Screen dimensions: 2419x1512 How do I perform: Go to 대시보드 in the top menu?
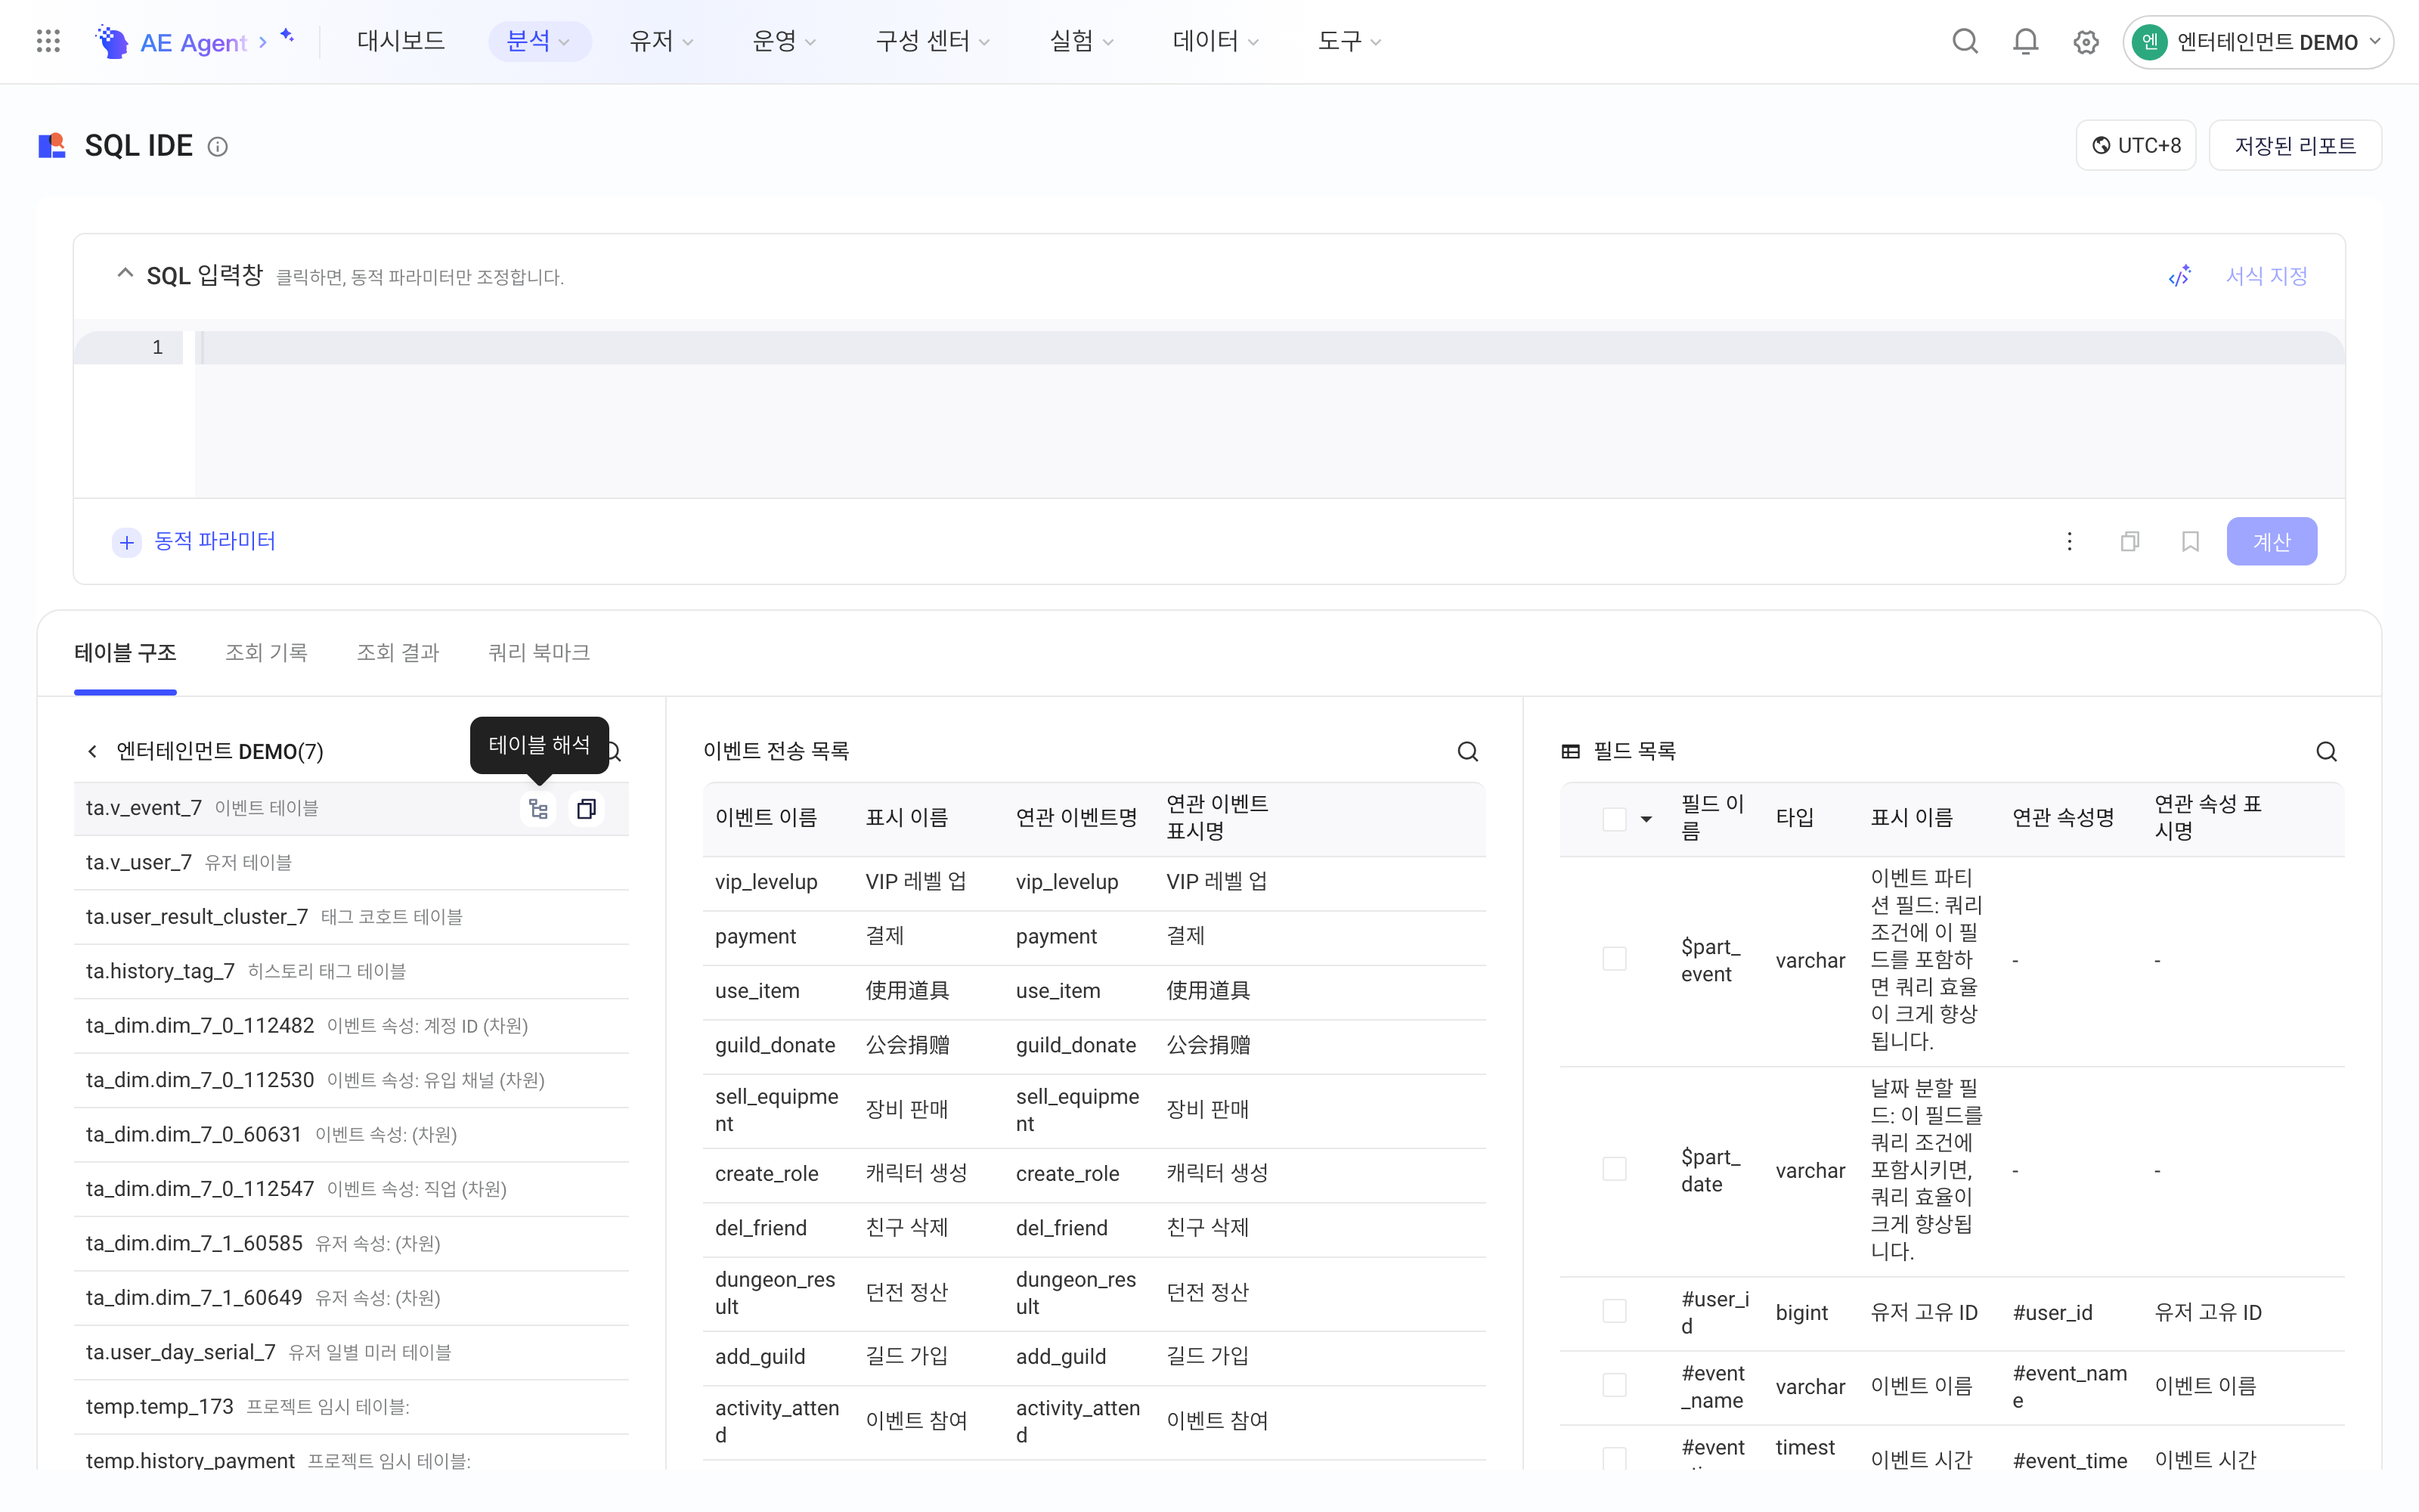click(x=401, y=41)
